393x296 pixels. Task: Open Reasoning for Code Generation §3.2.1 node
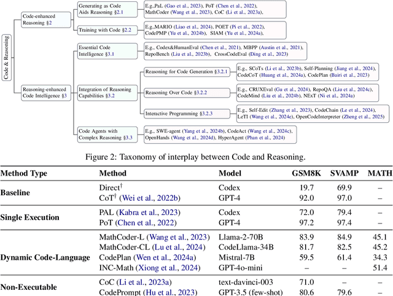186,72
